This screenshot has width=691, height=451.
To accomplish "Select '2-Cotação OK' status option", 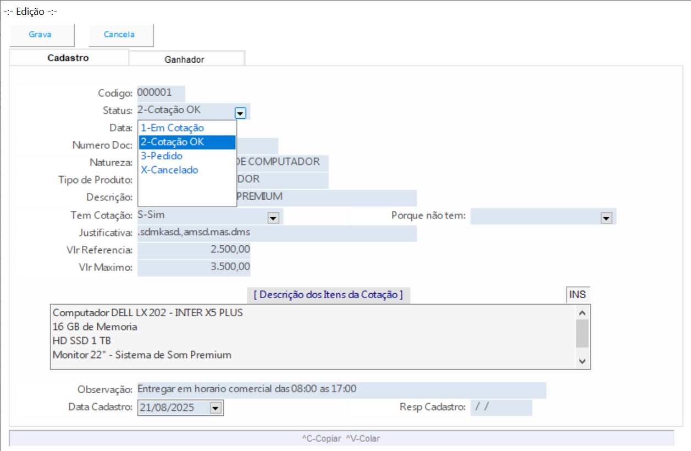I will (x=172, y=142).
